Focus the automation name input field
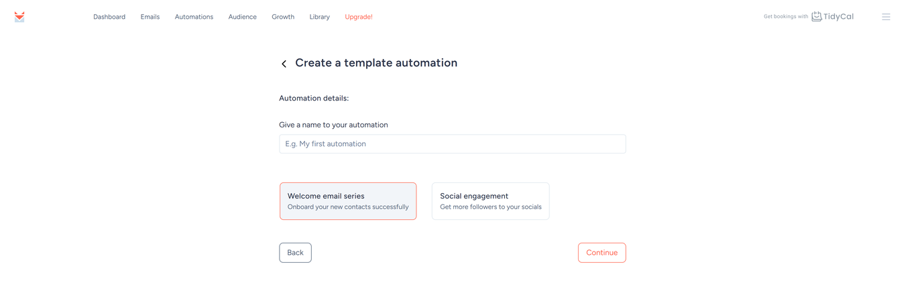 pyautogui.click(x=453, y=144)
